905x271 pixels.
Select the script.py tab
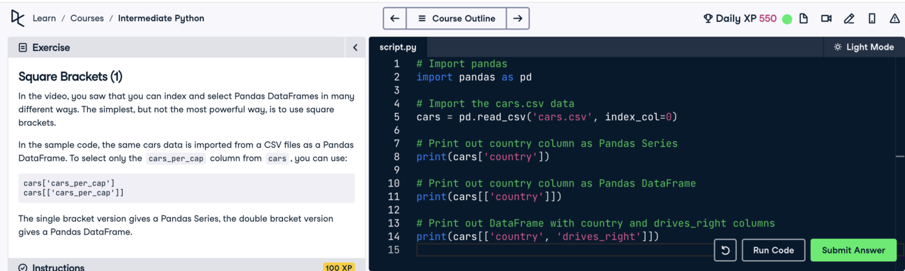[x=398, y=47]
